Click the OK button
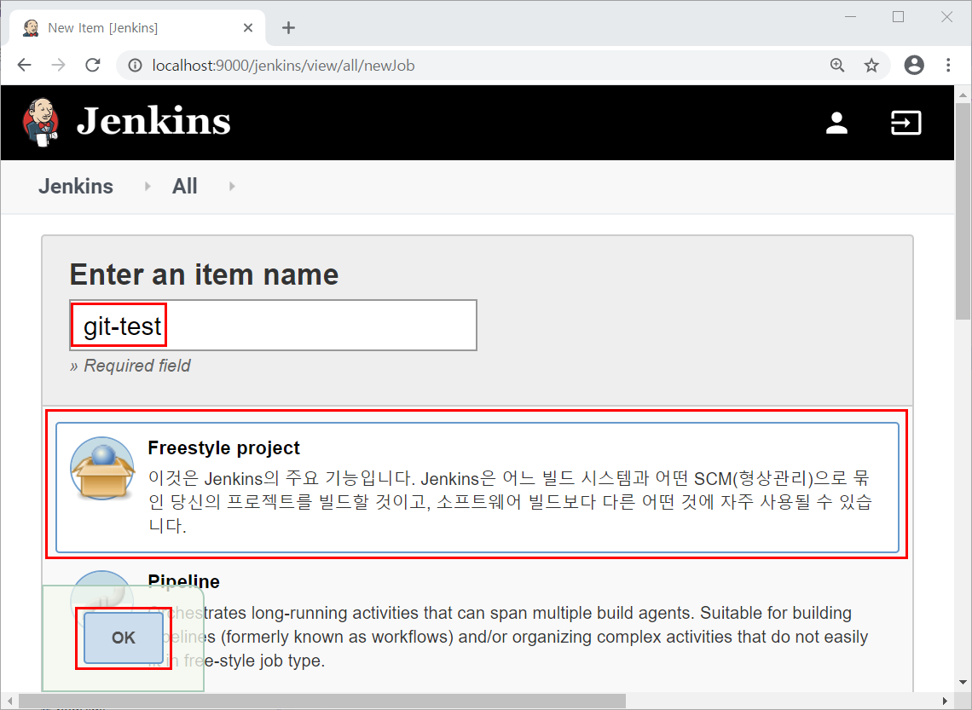 click(124, 638)
